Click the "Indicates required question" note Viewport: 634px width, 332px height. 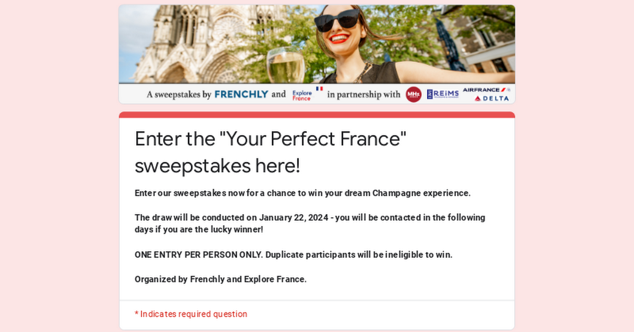(x=191, y=314)
